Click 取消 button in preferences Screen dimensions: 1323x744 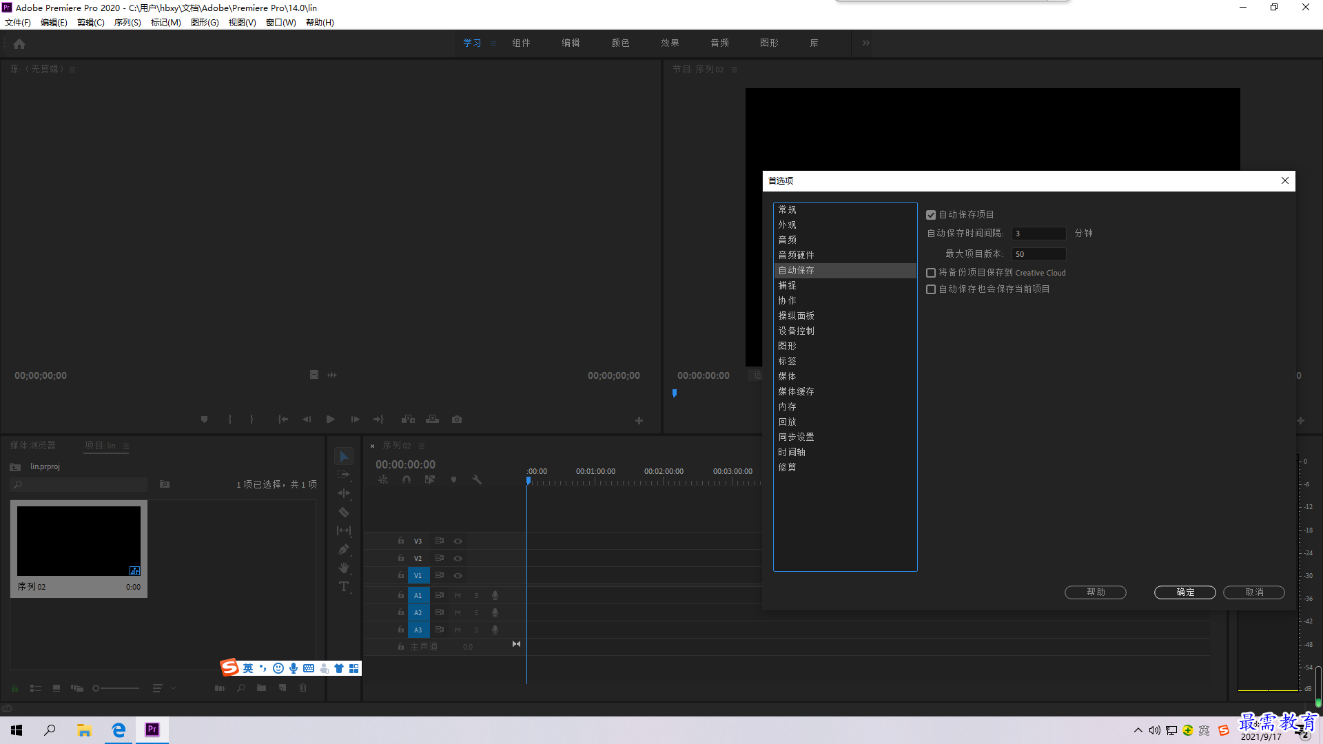(1254, 592)
